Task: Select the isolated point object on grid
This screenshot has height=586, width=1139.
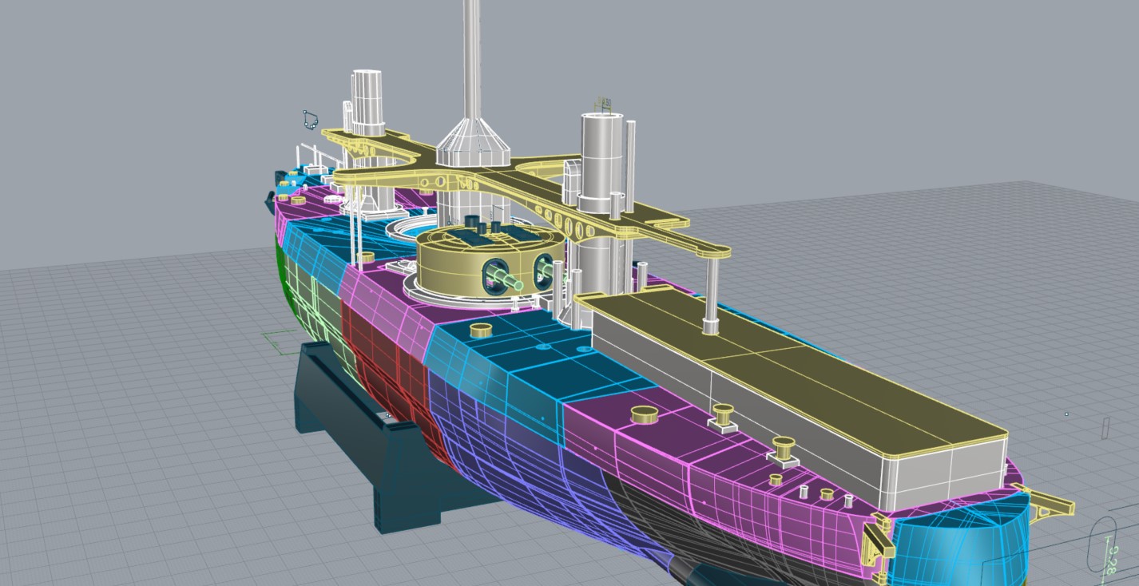Action: (1066, 414)
